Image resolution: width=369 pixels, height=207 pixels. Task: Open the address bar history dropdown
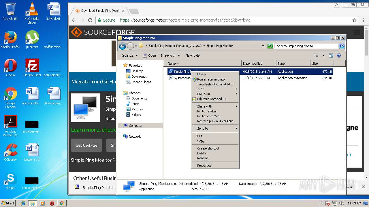coord(263,46)
